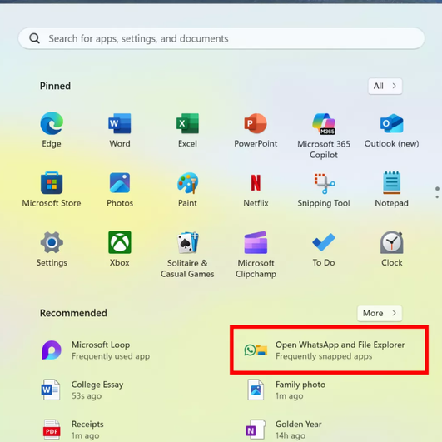Open the Microsoft Store app

coord(52,190)
